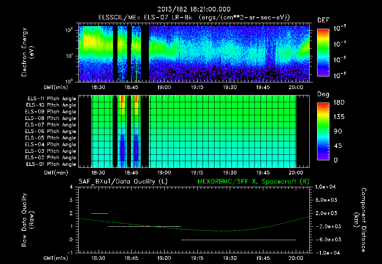382x264 pixels.
Task: Click GMT(min) label under the pitch angle panel
Action: [x=56, y=173]
